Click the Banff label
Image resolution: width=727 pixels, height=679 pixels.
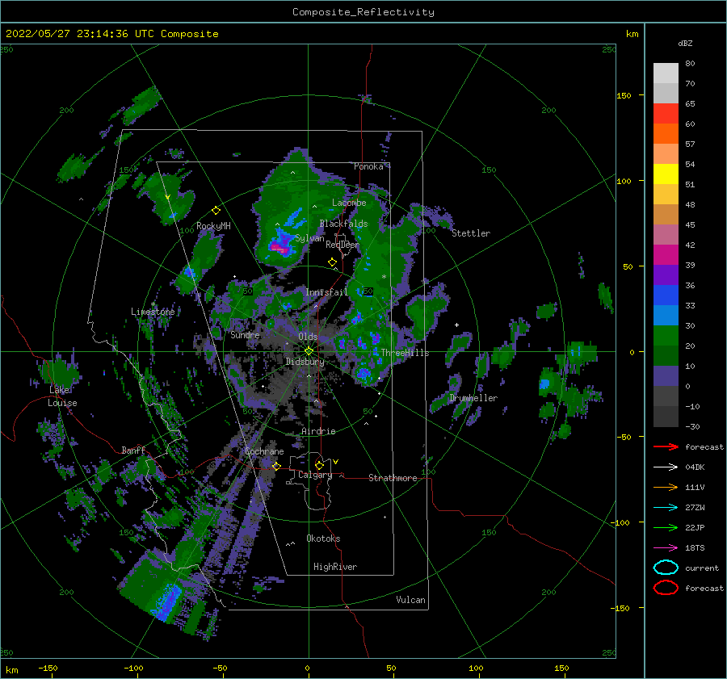pyautogui.click(x=133, y=450)
